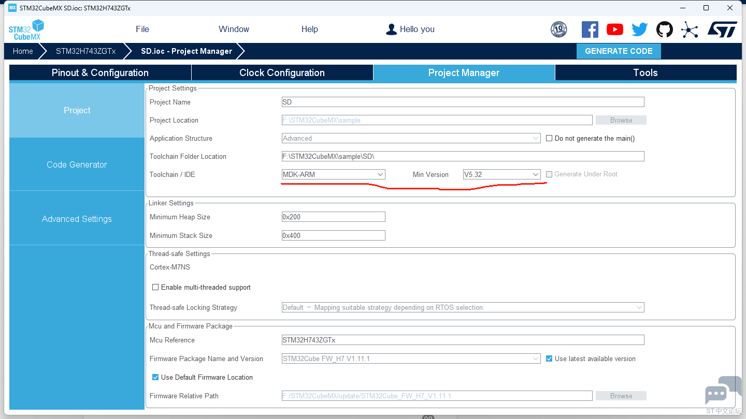Open the Toolchain / IDE MDK-ARM dropdown

pyautogui.click(x=333, y=174)
